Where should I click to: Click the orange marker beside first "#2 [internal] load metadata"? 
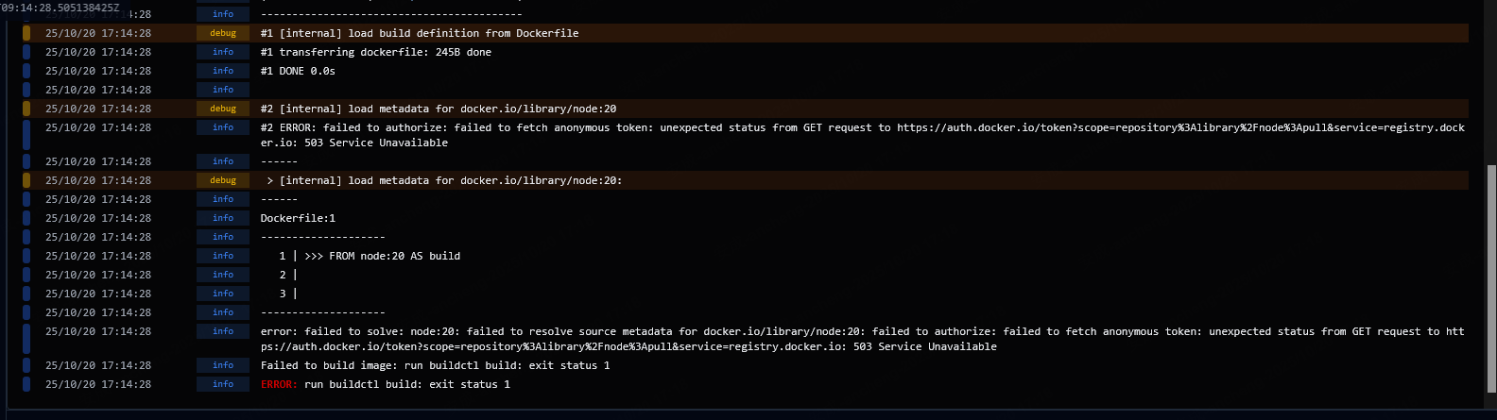point(26,109)
